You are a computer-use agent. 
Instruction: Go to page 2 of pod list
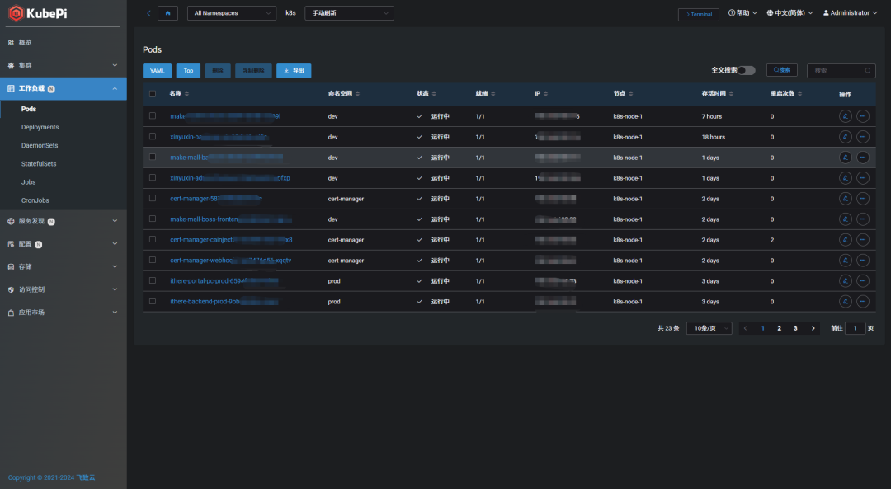(779, 328)
